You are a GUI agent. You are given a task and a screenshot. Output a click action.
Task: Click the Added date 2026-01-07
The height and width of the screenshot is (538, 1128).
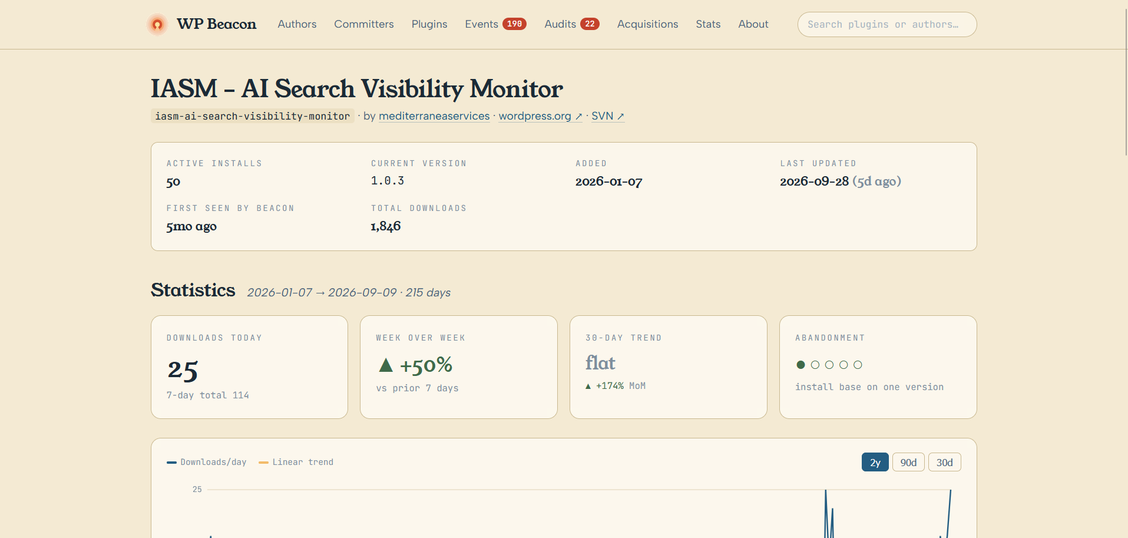608,181
